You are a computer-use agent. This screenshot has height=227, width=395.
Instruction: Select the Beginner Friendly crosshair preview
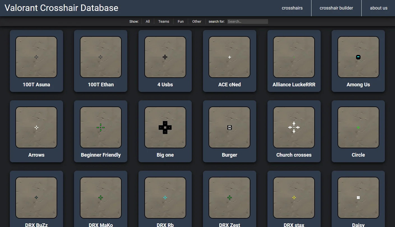(x=101, y=127)
